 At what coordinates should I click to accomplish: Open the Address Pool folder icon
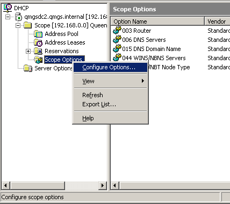point(38,34)
